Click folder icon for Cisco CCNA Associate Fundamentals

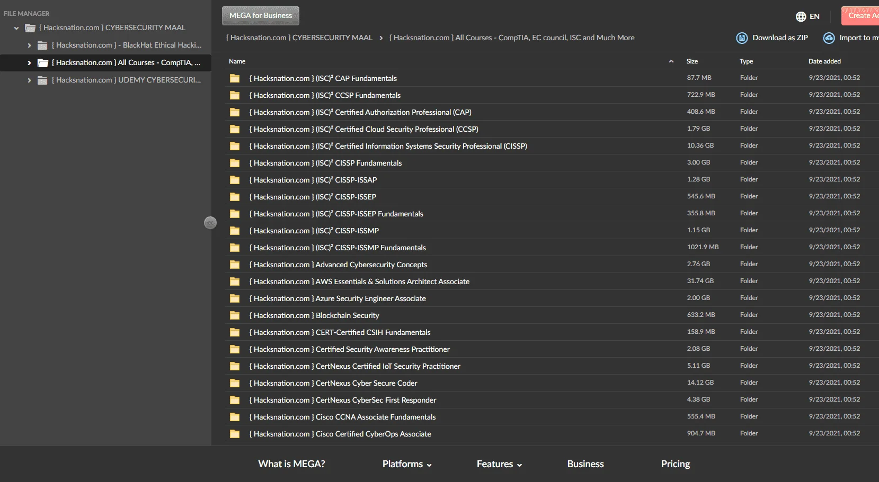(x=235, y=417)
